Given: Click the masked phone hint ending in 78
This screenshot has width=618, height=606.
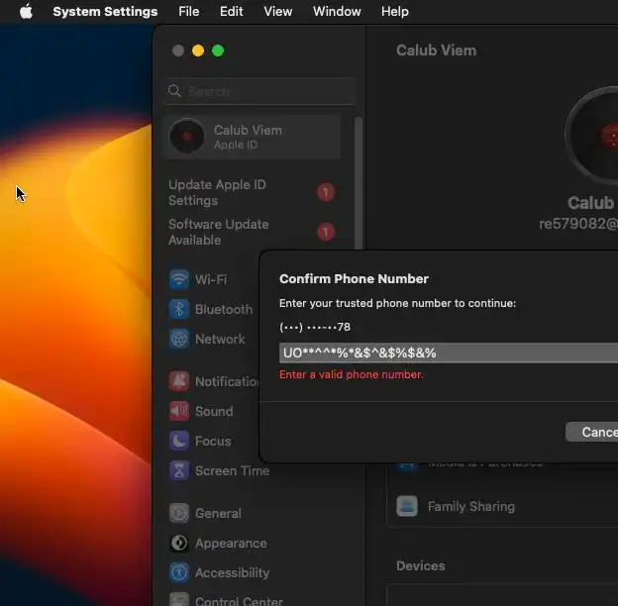Looking at the screenshot, I should pyautogui.click(x=315, y=327).
